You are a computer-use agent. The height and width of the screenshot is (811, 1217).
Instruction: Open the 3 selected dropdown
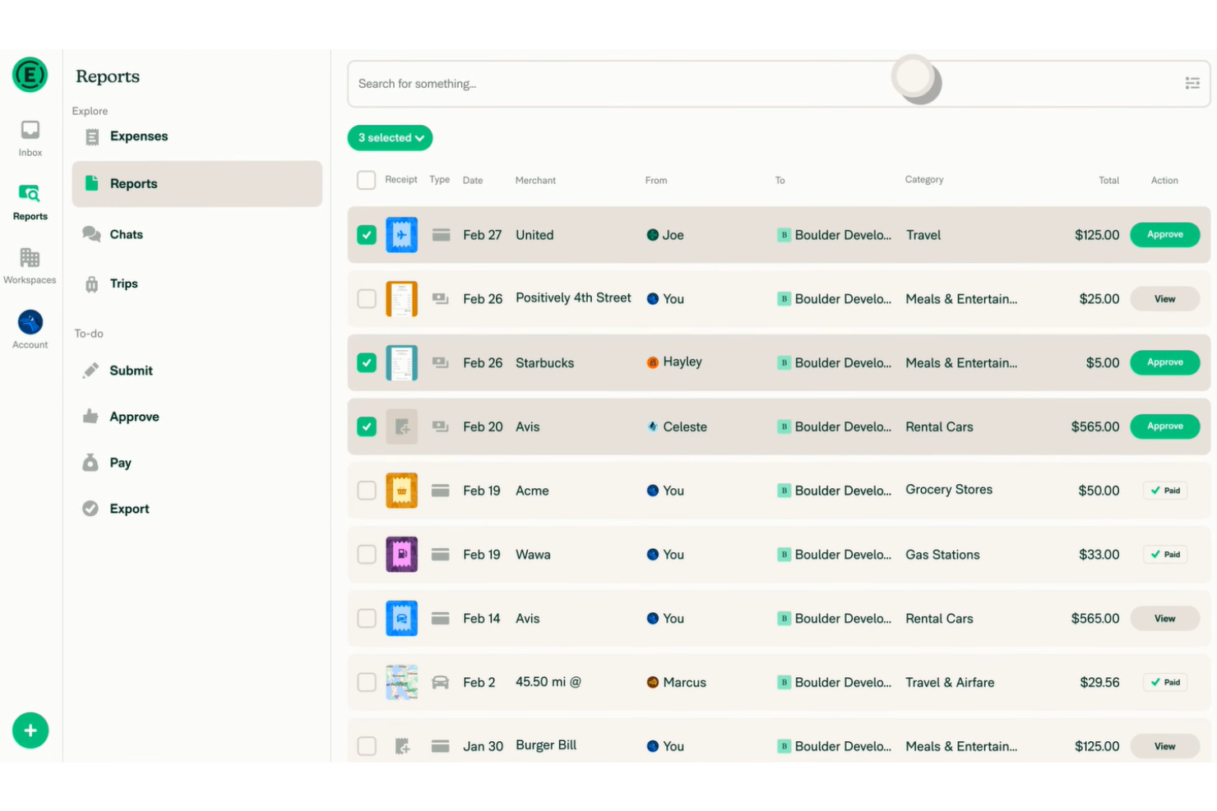coord(390,137)
